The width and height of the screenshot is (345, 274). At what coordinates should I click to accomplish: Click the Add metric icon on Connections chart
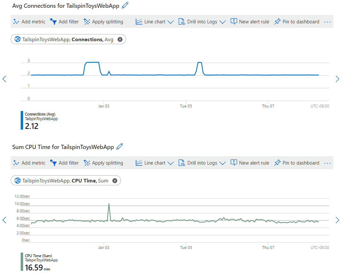coord(16,21)
